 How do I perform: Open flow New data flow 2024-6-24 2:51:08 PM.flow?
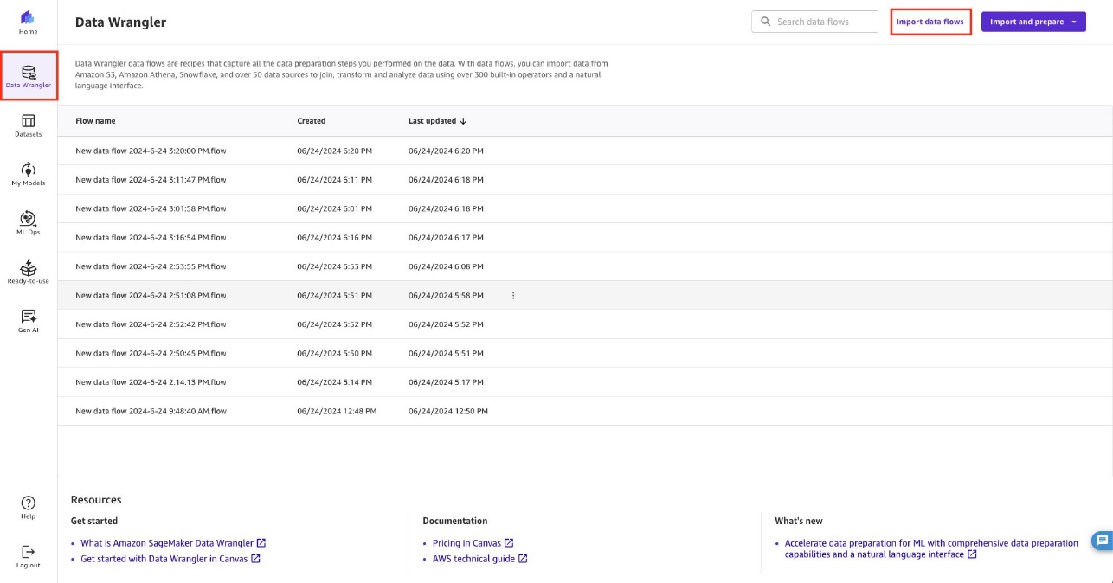pyautogui.click(x=151, y=296)
